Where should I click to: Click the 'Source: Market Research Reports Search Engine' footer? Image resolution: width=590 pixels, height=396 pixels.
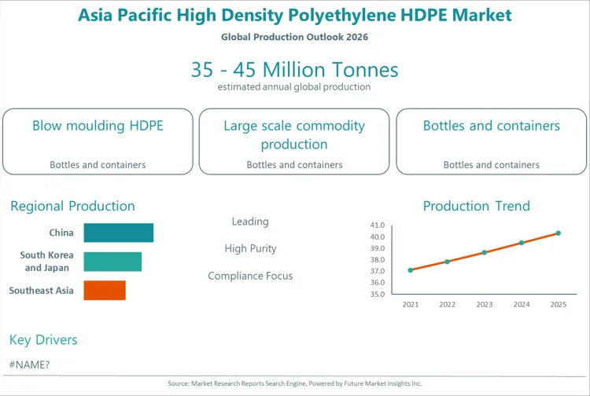click(295, 383)
